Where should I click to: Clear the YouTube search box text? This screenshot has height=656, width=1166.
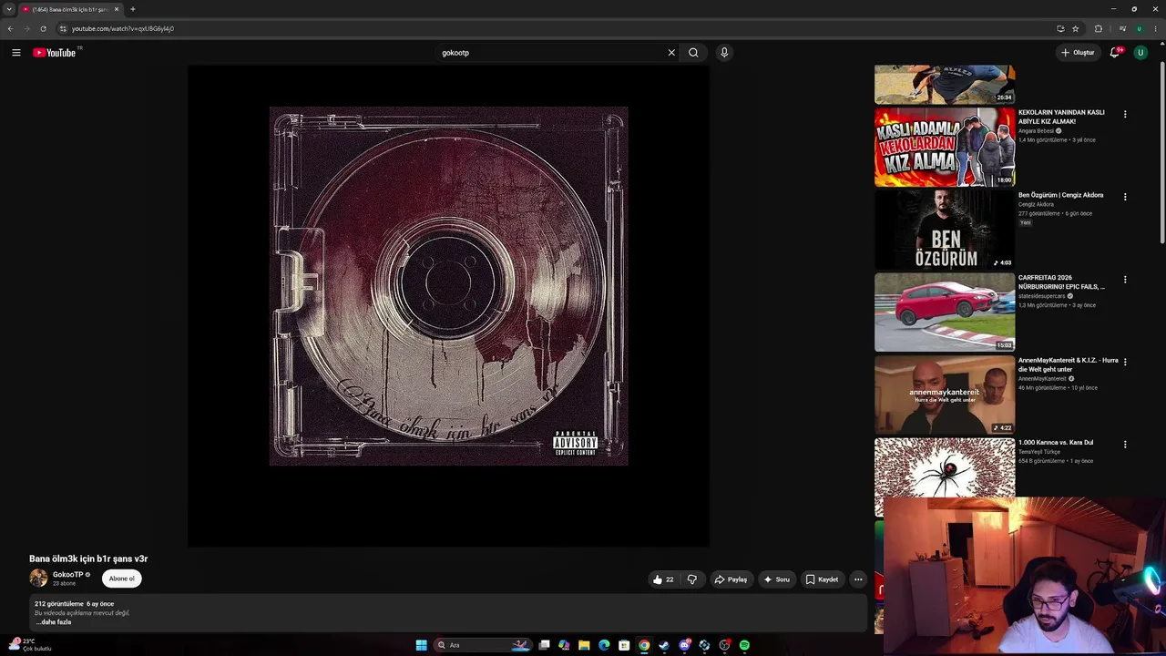pyautogui.click(x=671, y=53)
